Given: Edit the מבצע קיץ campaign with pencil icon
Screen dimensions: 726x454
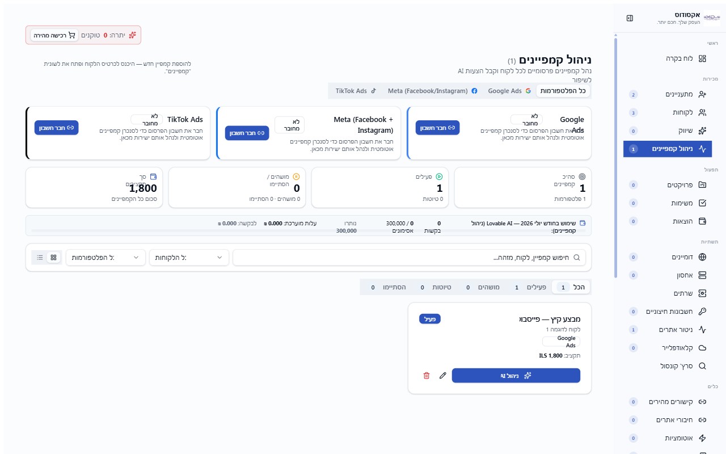Looking at the screenshot, I should tap(443, 376).
